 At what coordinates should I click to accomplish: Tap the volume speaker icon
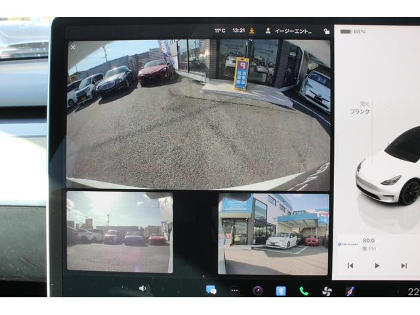pyautogui.click(x=143, y=289)
